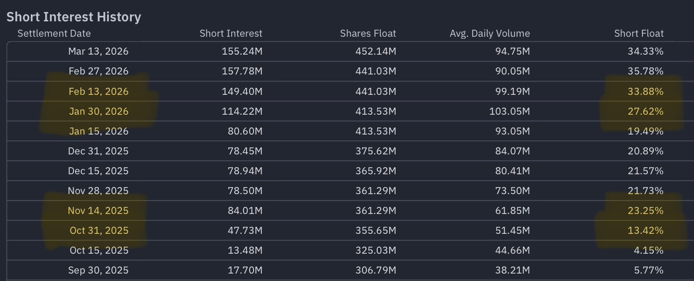Select the 452.14M shares float cell
694x281 pixels.
(x=375, y=52)
